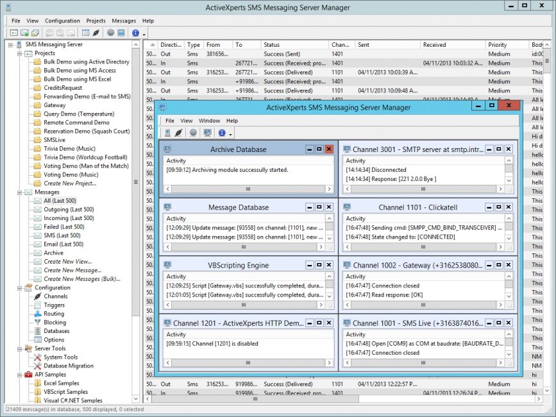Click the tree panel scroll-down arrow
The image size is (556, 417).
coord(136,399)
